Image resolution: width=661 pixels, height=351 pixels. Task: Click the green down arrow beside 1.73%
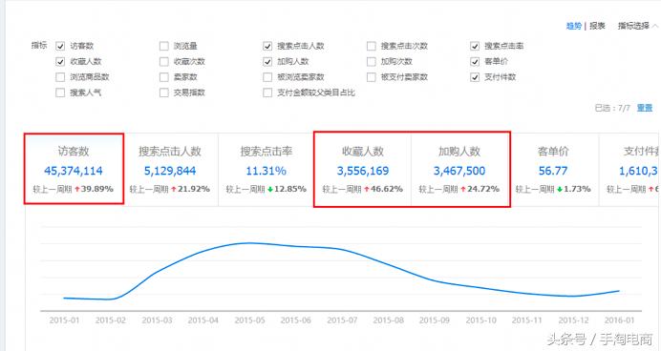point(560,190)
